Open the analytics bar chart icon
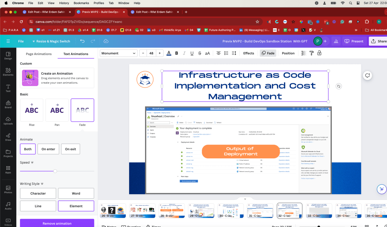The image size is (387, 227). (x=336, y=41)
